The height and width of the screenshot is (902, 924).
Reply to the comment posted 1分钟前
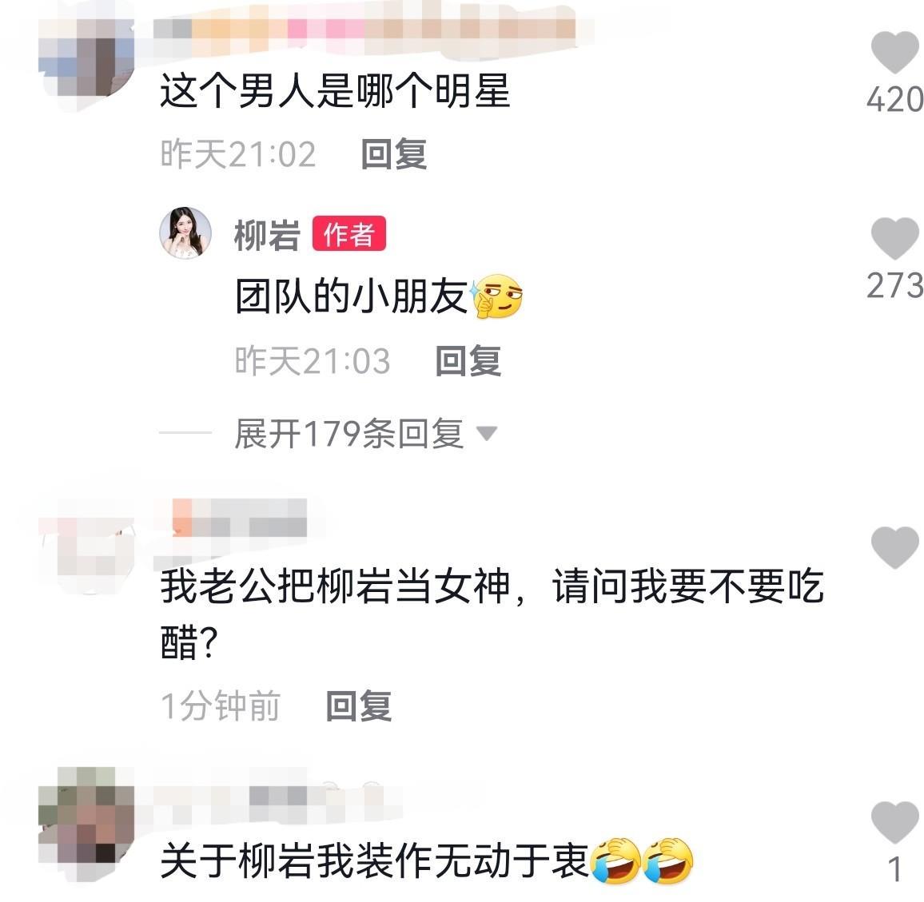coord(358,705)
